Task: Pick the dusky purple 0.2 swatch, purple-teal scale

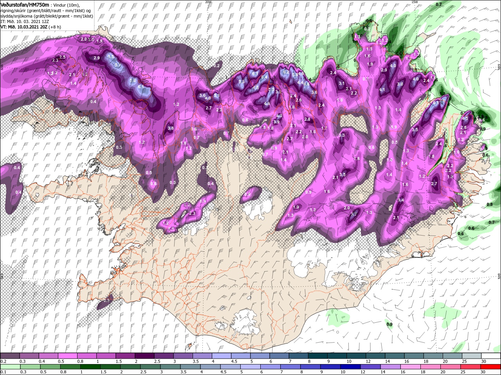Action: point(10,355)
